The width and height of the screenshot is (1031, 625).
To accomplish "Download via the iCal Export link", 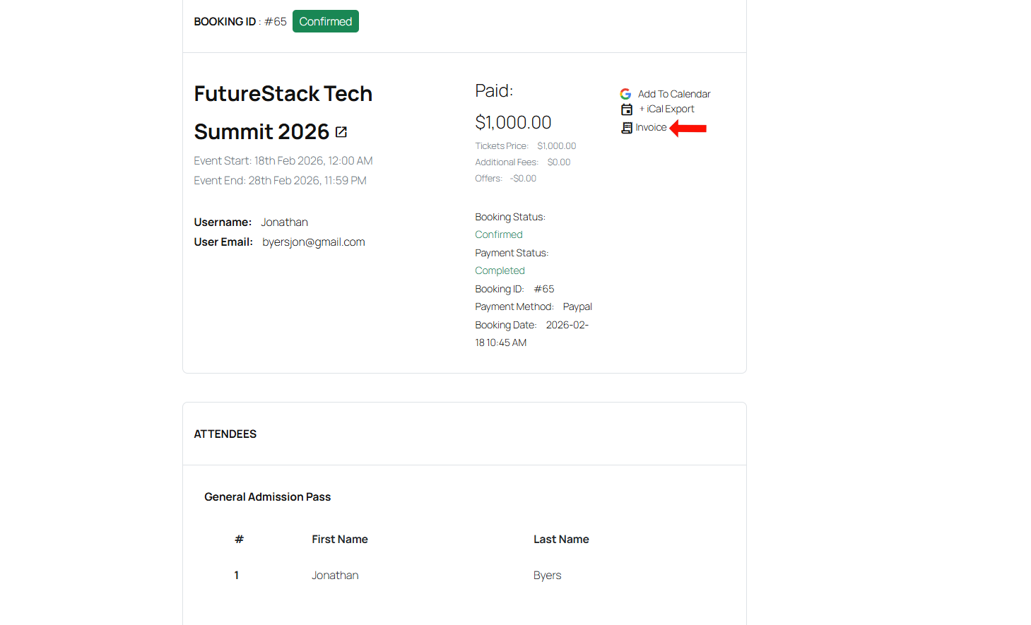I will [669, 109].
